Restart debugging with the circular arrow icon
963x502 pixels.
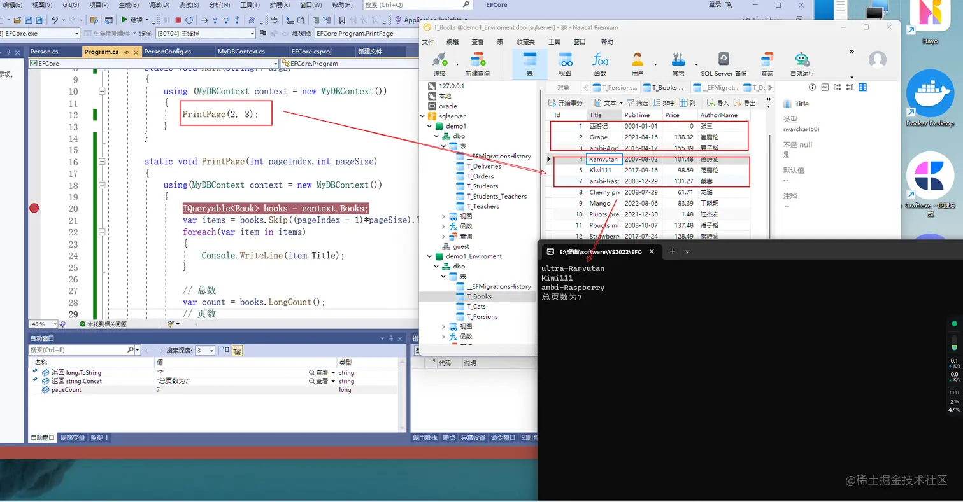(189, 20)
